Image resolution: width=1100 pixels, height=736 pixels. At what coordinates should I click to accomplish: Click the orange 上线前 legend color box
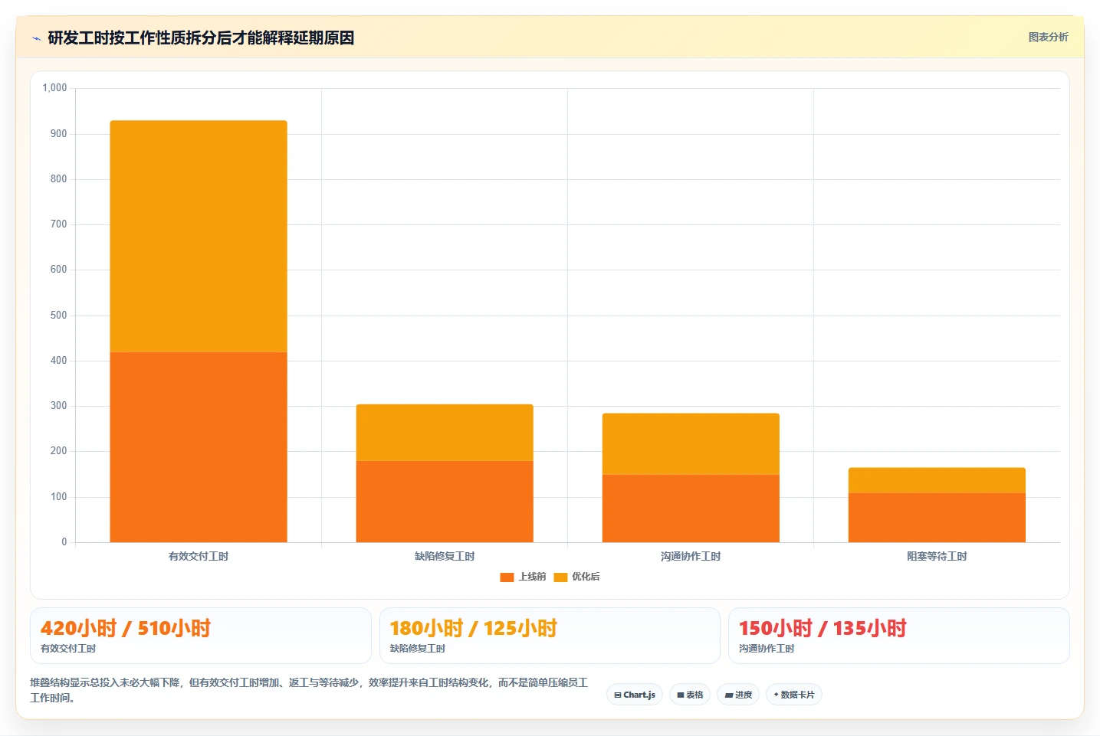tap(507, 577)
